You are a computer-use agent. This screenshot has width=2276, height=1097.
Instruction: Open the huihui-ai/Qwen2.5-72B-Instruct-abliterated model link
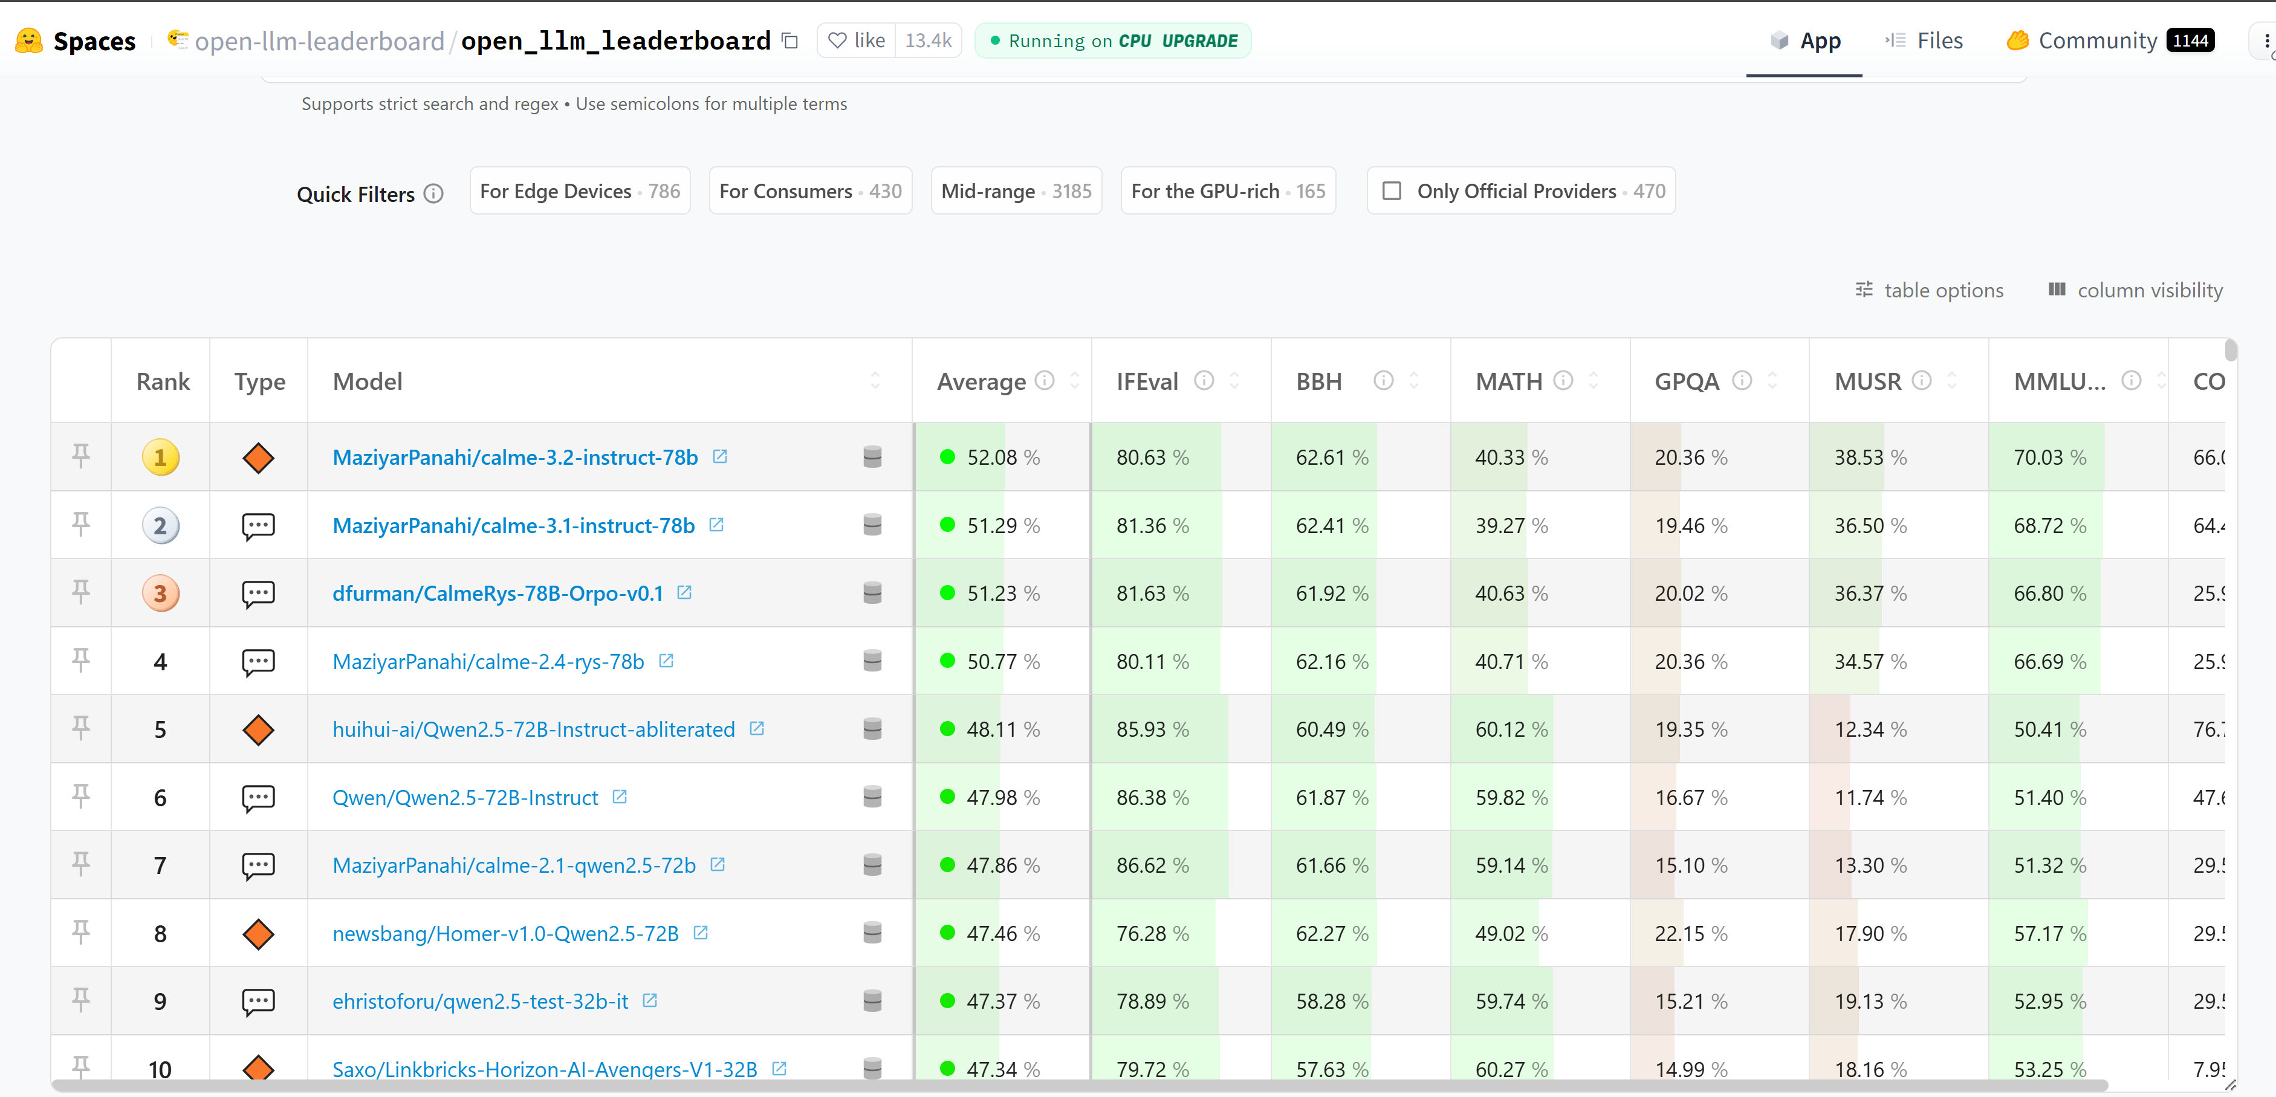click(533, 729)
